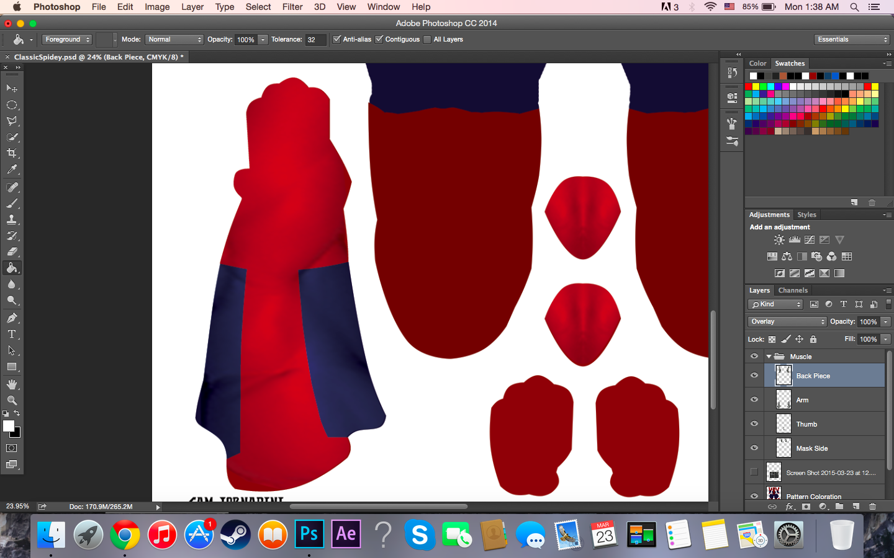
Task: Add layer style using fx icon
Action: coord(790,507)
